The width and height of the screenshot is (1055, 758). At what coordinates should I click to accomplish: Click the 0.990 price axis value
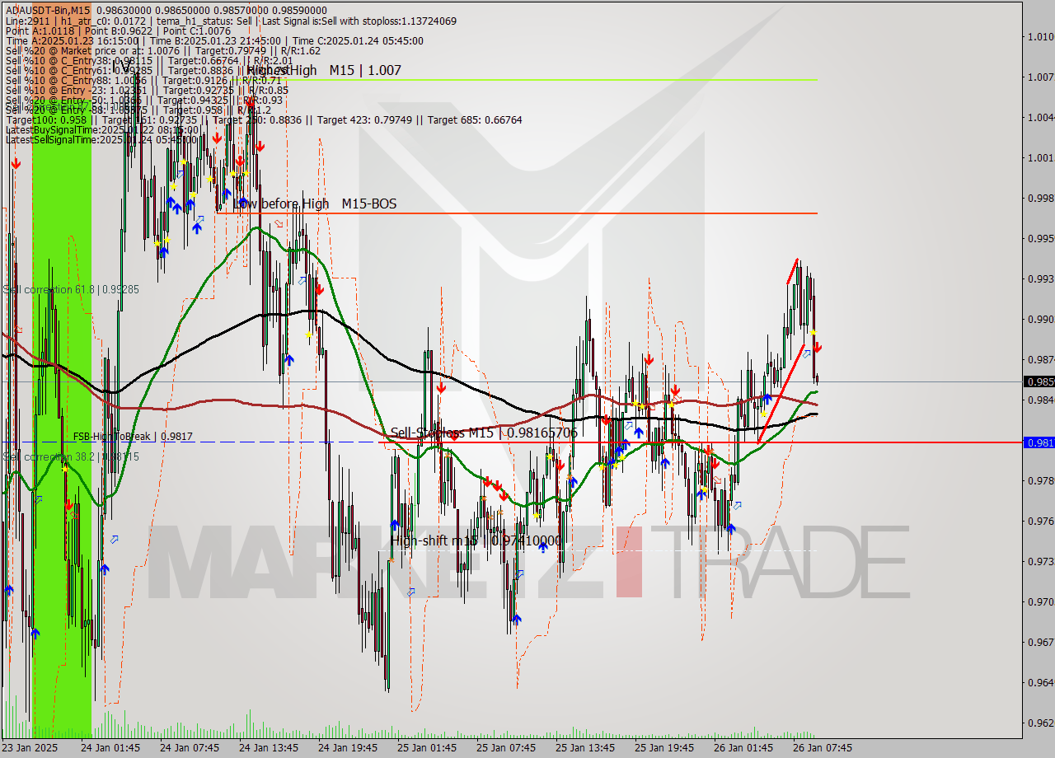point(1040,319)
